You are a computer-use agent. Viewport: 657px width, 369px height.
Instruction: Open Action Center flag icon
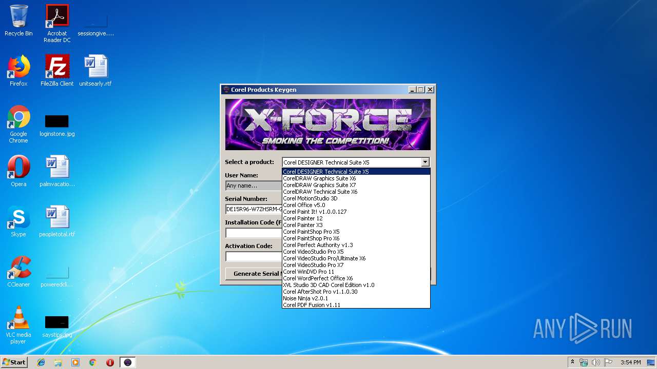tap(608, 362)
